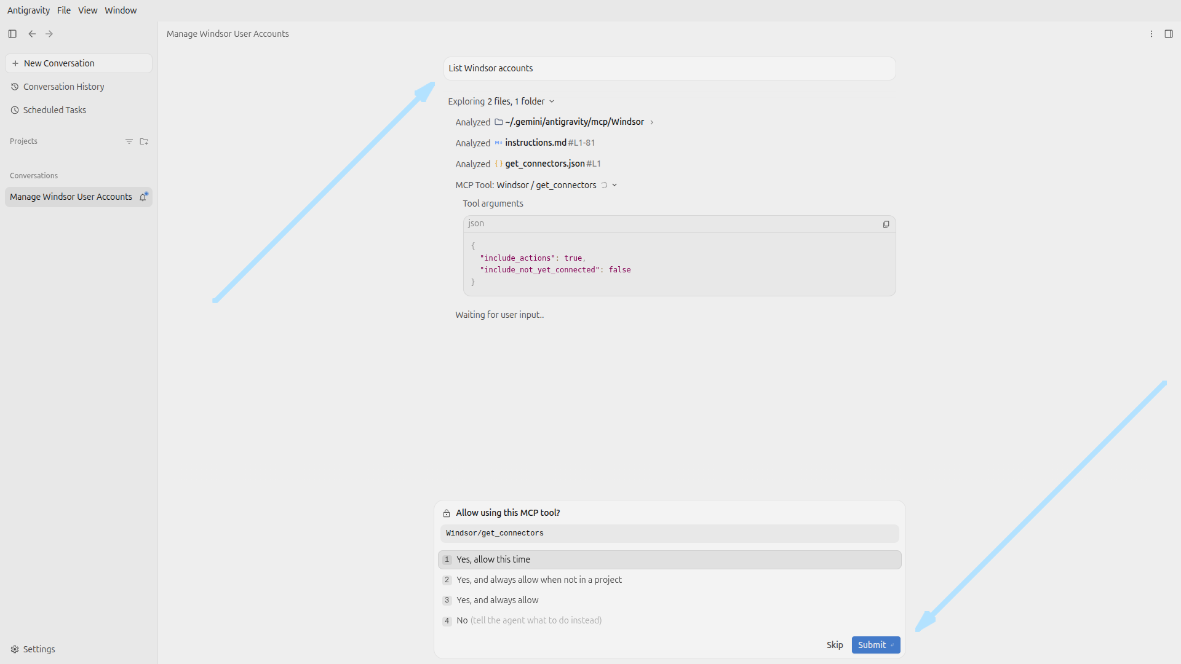
Task: Go forward with the right arrow
Action: tap(49, 34)
